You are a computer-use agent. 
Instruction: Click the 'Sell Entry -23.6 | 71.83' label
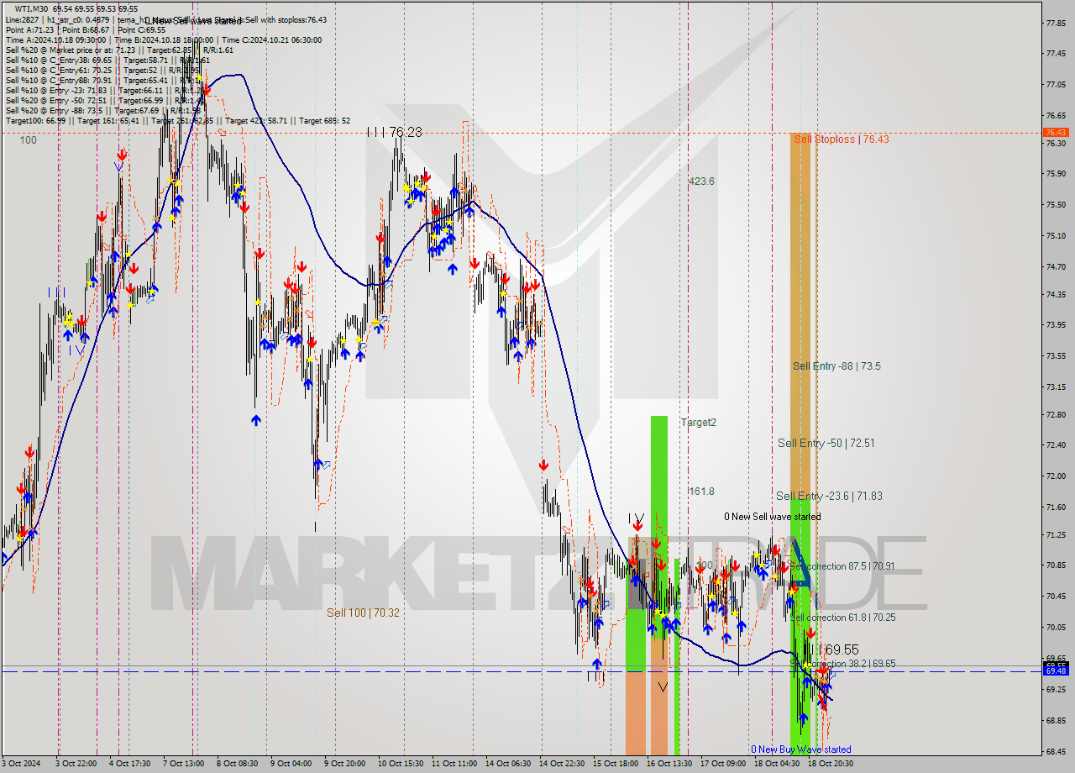click(x=829, y=497)
